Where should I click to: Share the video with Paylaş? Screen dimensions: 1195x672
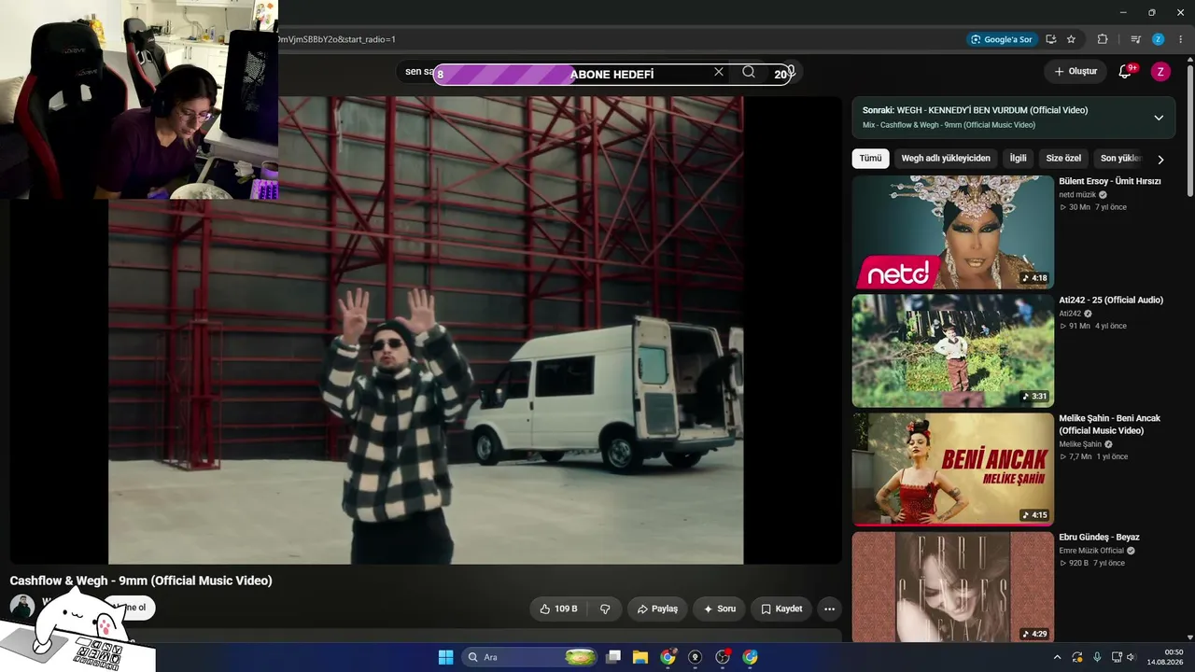pos(657,609)
